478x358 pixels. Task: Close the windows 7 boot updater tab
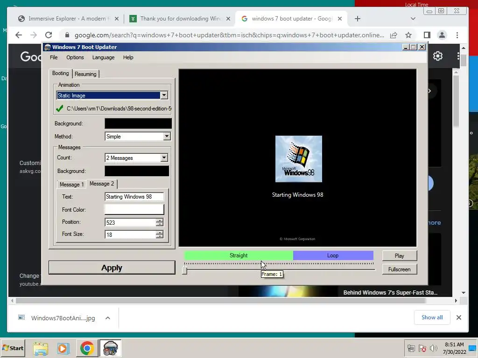(x=340, y=19)
